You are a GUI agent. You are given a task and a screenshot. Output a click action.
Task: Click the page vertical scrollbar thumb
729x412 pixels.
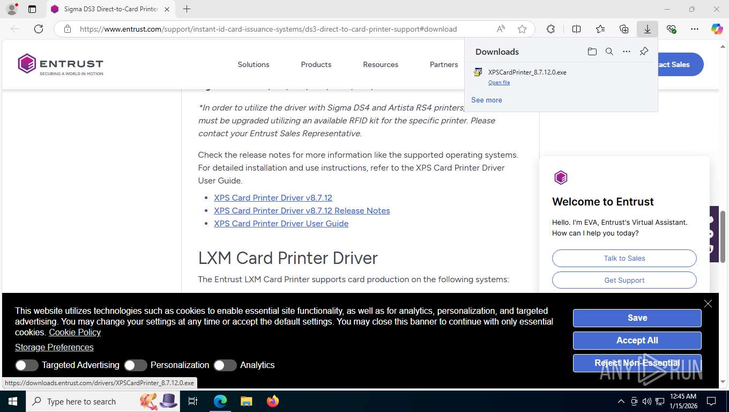coord(723,237)
